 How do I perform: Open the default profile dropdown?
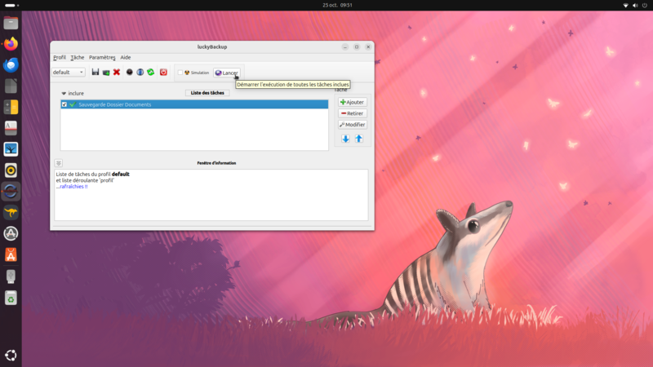[x=69, y=72]
